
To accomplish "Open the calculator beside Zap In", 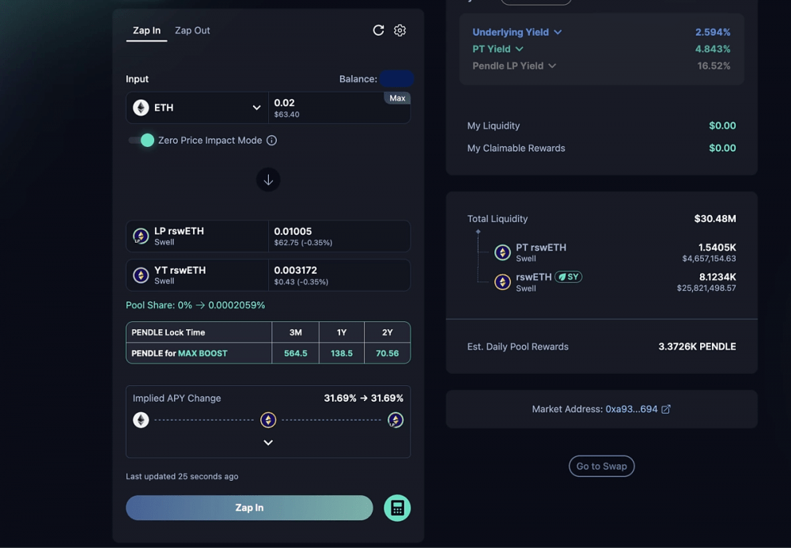I will 397,508.
